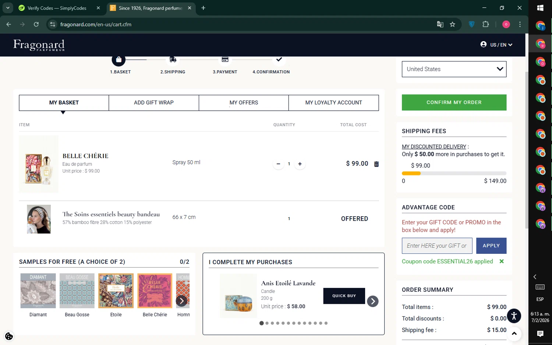Viewport: 552px width, 345px height.
Task: Click the Apply code button
Action: pos(491,246)
